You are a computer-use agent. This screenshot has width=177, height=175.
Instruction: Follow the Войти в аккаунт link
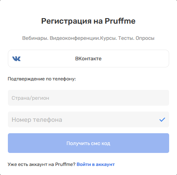click(x=96, y=164)
